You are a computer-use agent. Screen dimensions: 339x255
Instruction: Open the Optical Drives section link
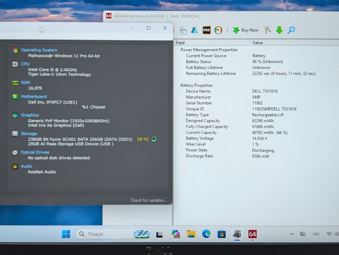(x=35, y=152)
